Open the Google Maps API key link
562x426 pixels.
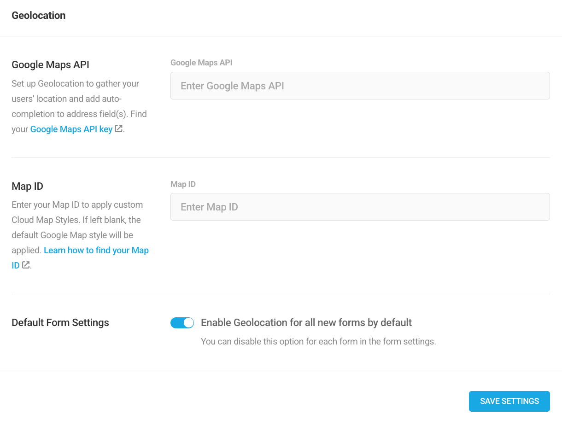click(x=71, y=129)
